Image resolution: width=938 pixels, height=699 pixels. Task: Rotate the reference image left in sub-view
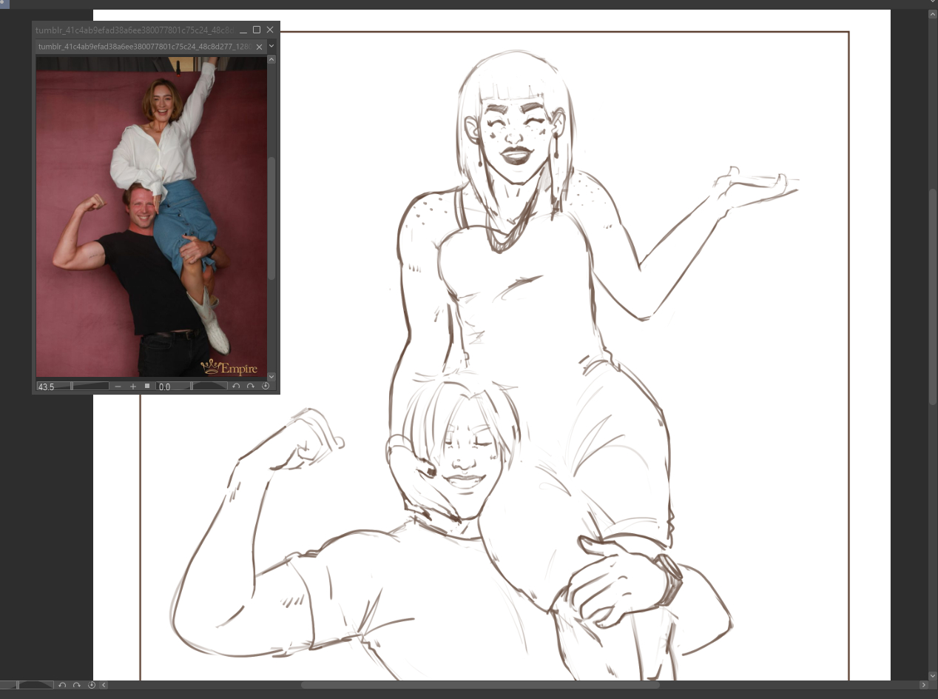(x=236, y=387)
